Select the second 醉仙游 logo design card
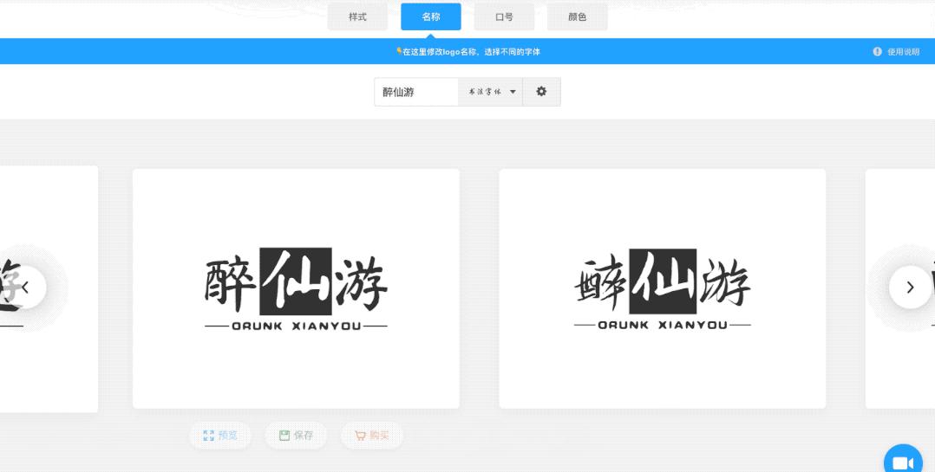 click(663, 288)
